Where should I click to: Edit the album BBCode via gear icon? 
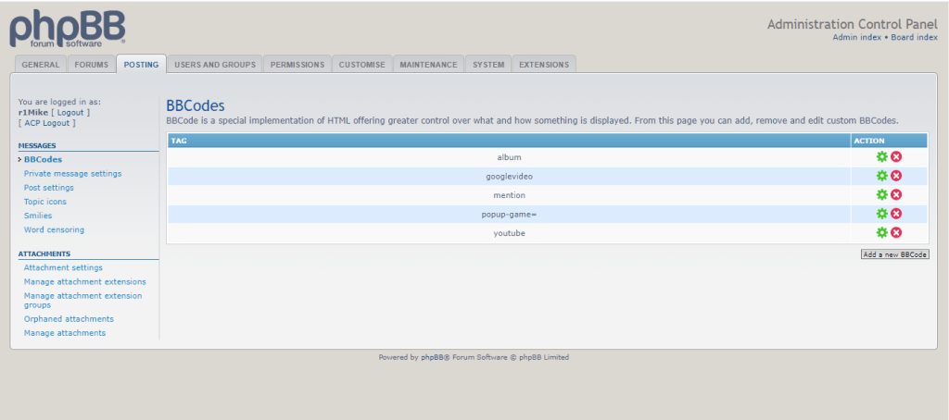[x=882, y=157]
